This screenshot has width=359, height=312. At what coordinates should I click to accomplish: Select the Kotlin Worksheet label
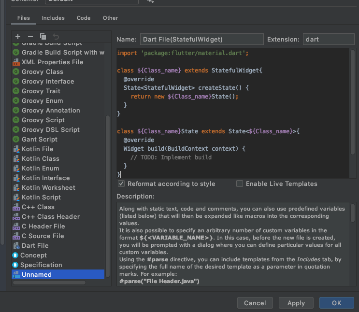(48, 187)
